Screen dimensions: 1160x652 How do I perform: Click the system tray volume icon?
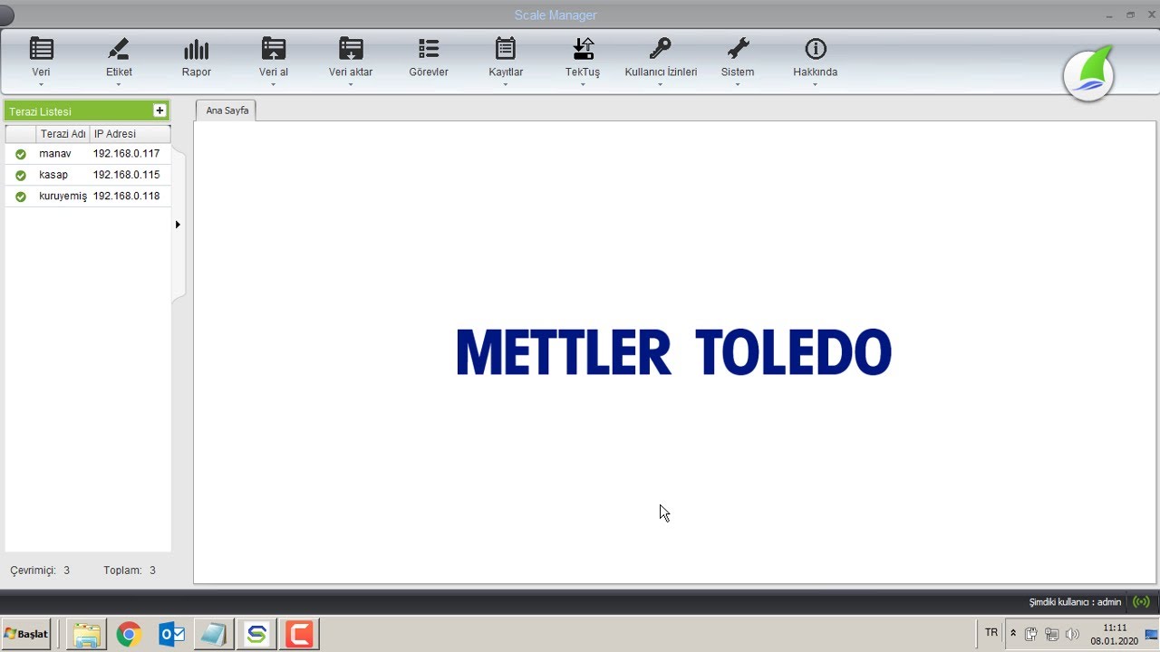click(1072, 634)
